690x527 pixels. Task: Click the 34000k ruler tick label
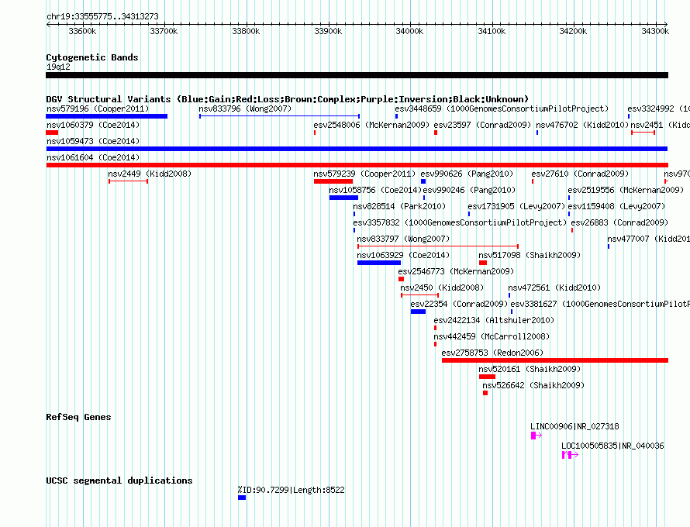point(409,31)
